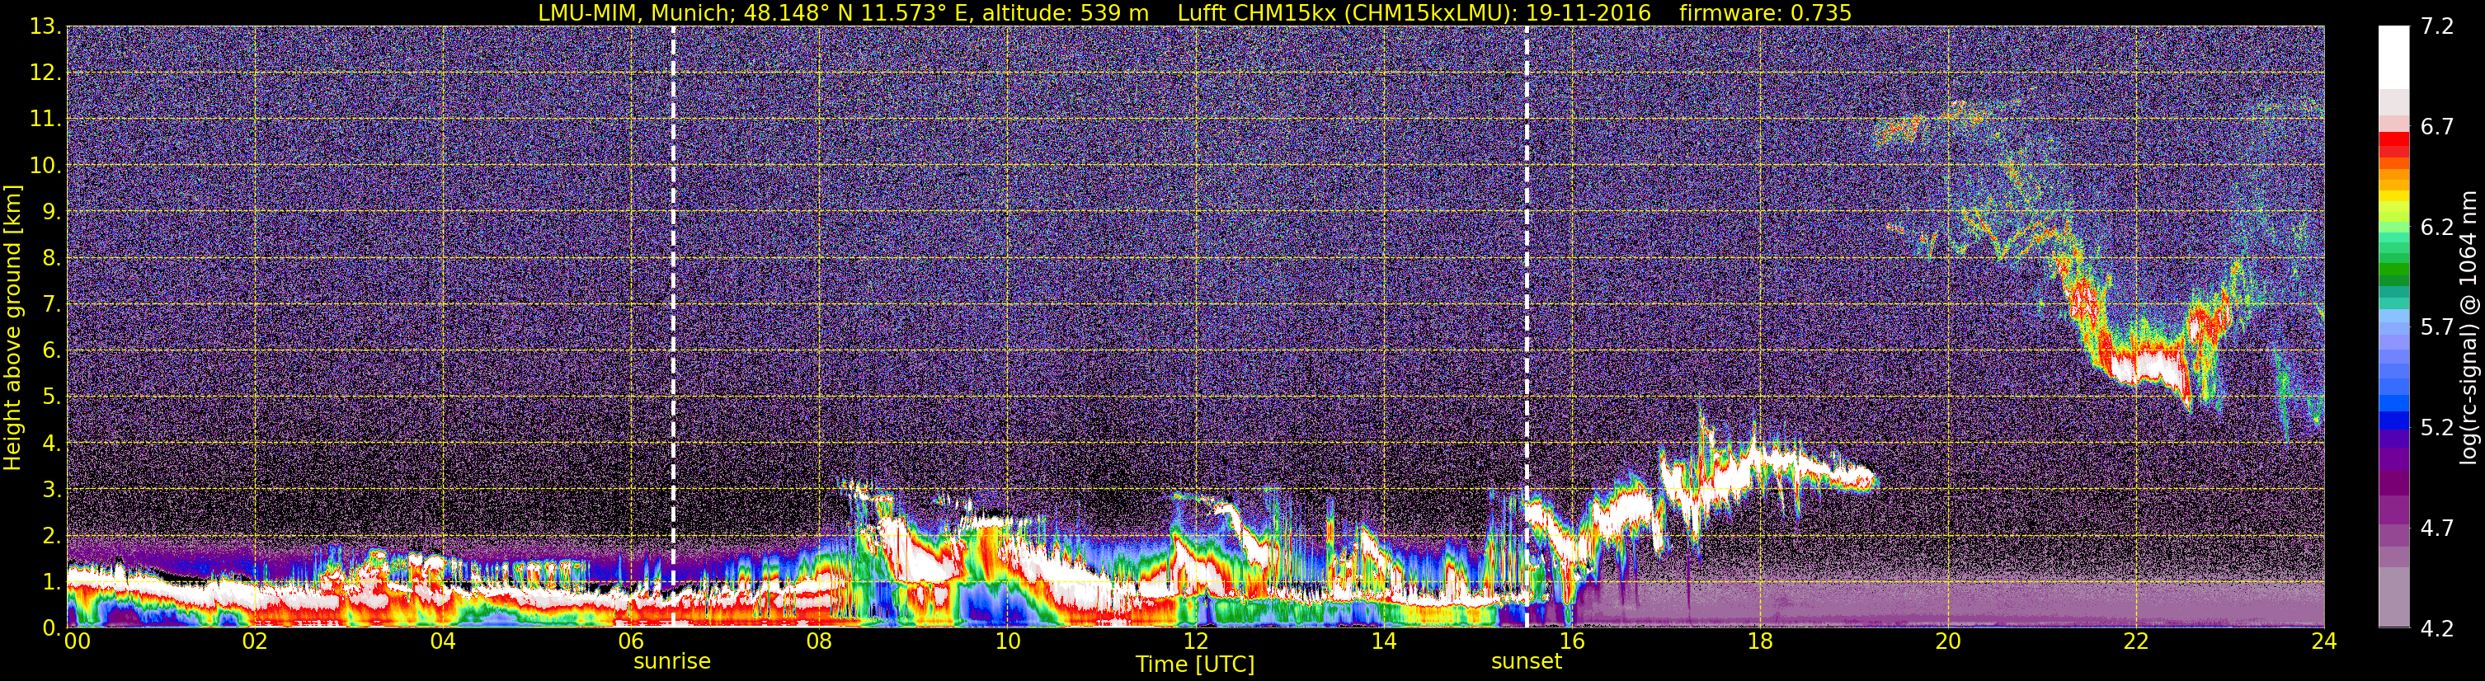This screenshot has height=681, width=2485.
Task: Click the 'Time [UTC]' axis title
Action: click(x=1194, y=665)
